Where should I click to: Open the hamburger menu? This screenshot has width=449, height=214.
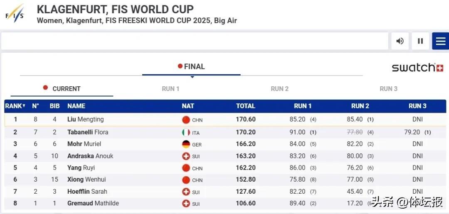[x=440, y=41]
